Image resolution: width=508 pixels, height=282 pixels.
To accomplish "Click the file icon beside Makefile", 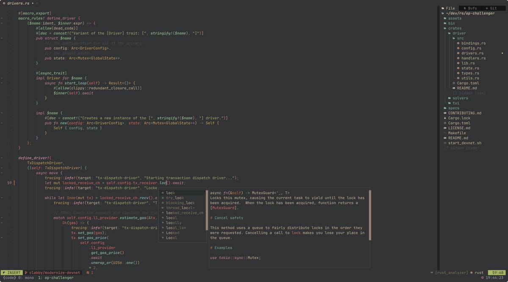I will [445, 133].
